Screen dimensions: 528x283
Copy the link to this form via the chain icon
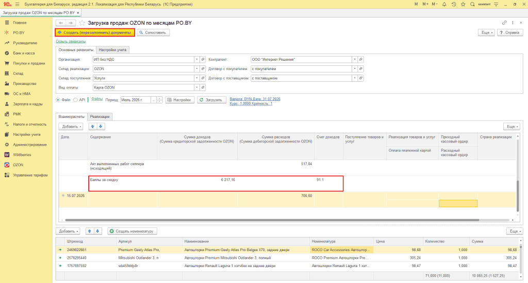(x=504, y=23)
